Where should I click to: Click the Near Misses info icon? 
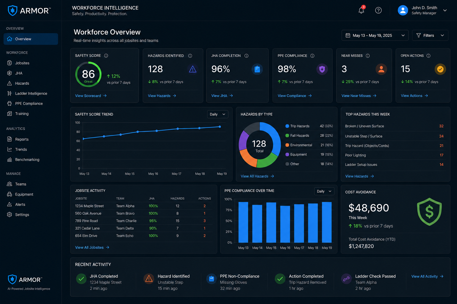click(x=368, y=56)
